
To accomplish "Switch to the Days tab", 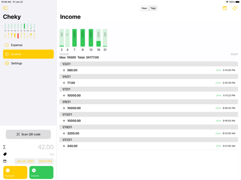I will pyautogui.click(x=144, y=8).
